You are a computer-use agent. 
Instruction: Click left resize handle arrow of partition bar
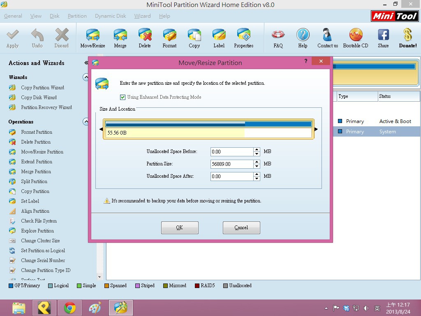(101, 129)
